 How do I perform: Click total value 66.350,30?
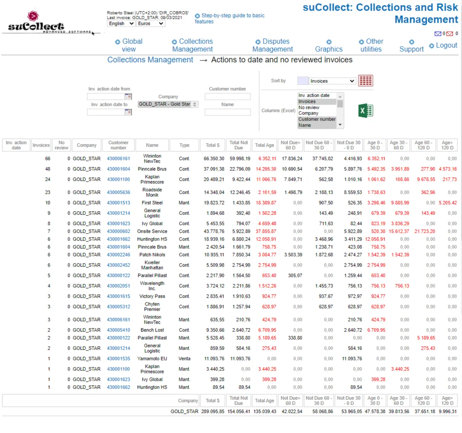(214, 159)
